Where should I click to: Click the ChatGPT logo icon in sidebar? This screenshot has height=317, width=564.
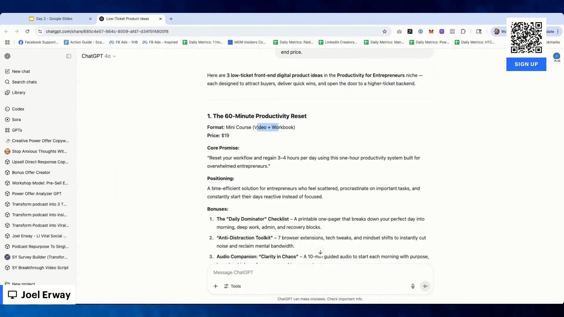(7, 56)
